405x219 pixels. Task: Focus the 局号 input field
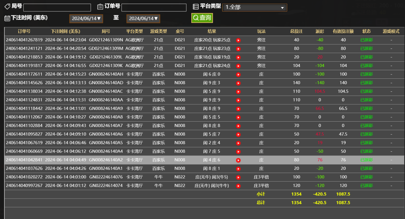(x=57, y=8)
